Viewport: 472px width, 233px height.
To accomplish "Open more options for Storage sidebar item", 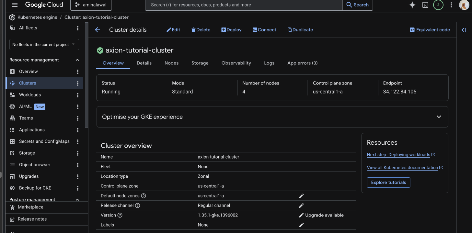I will [78, 153].
